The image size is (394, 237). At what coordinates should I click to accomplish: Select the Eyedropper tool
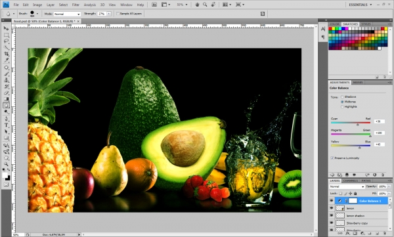pos(6,60)
